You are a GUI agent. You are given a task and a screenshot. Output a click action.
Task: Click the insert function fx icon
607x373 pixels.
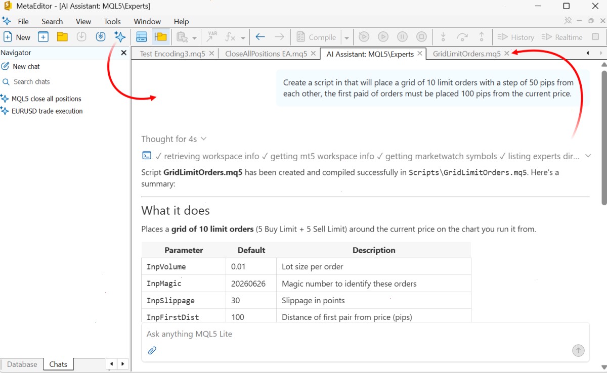231,37
